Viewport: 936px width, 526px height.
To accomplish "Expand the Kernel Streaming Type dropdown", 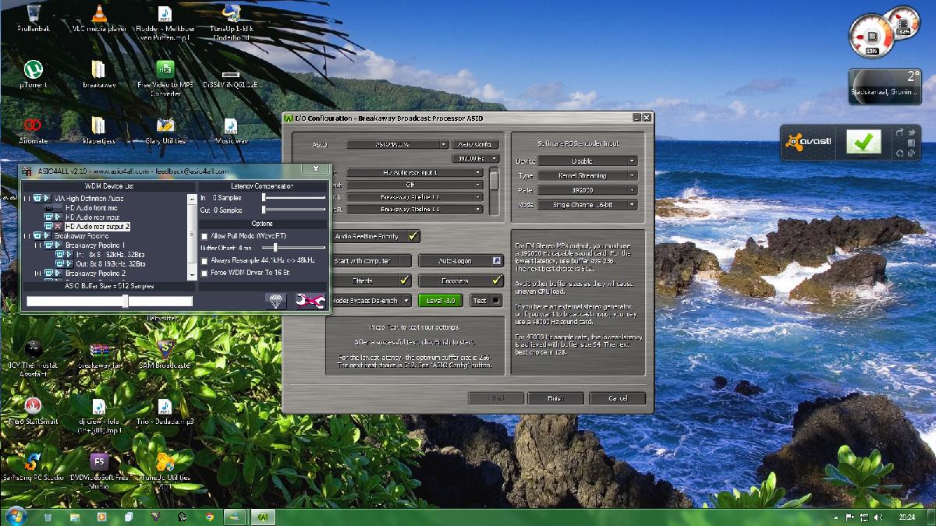I will (x=587, y=176).
